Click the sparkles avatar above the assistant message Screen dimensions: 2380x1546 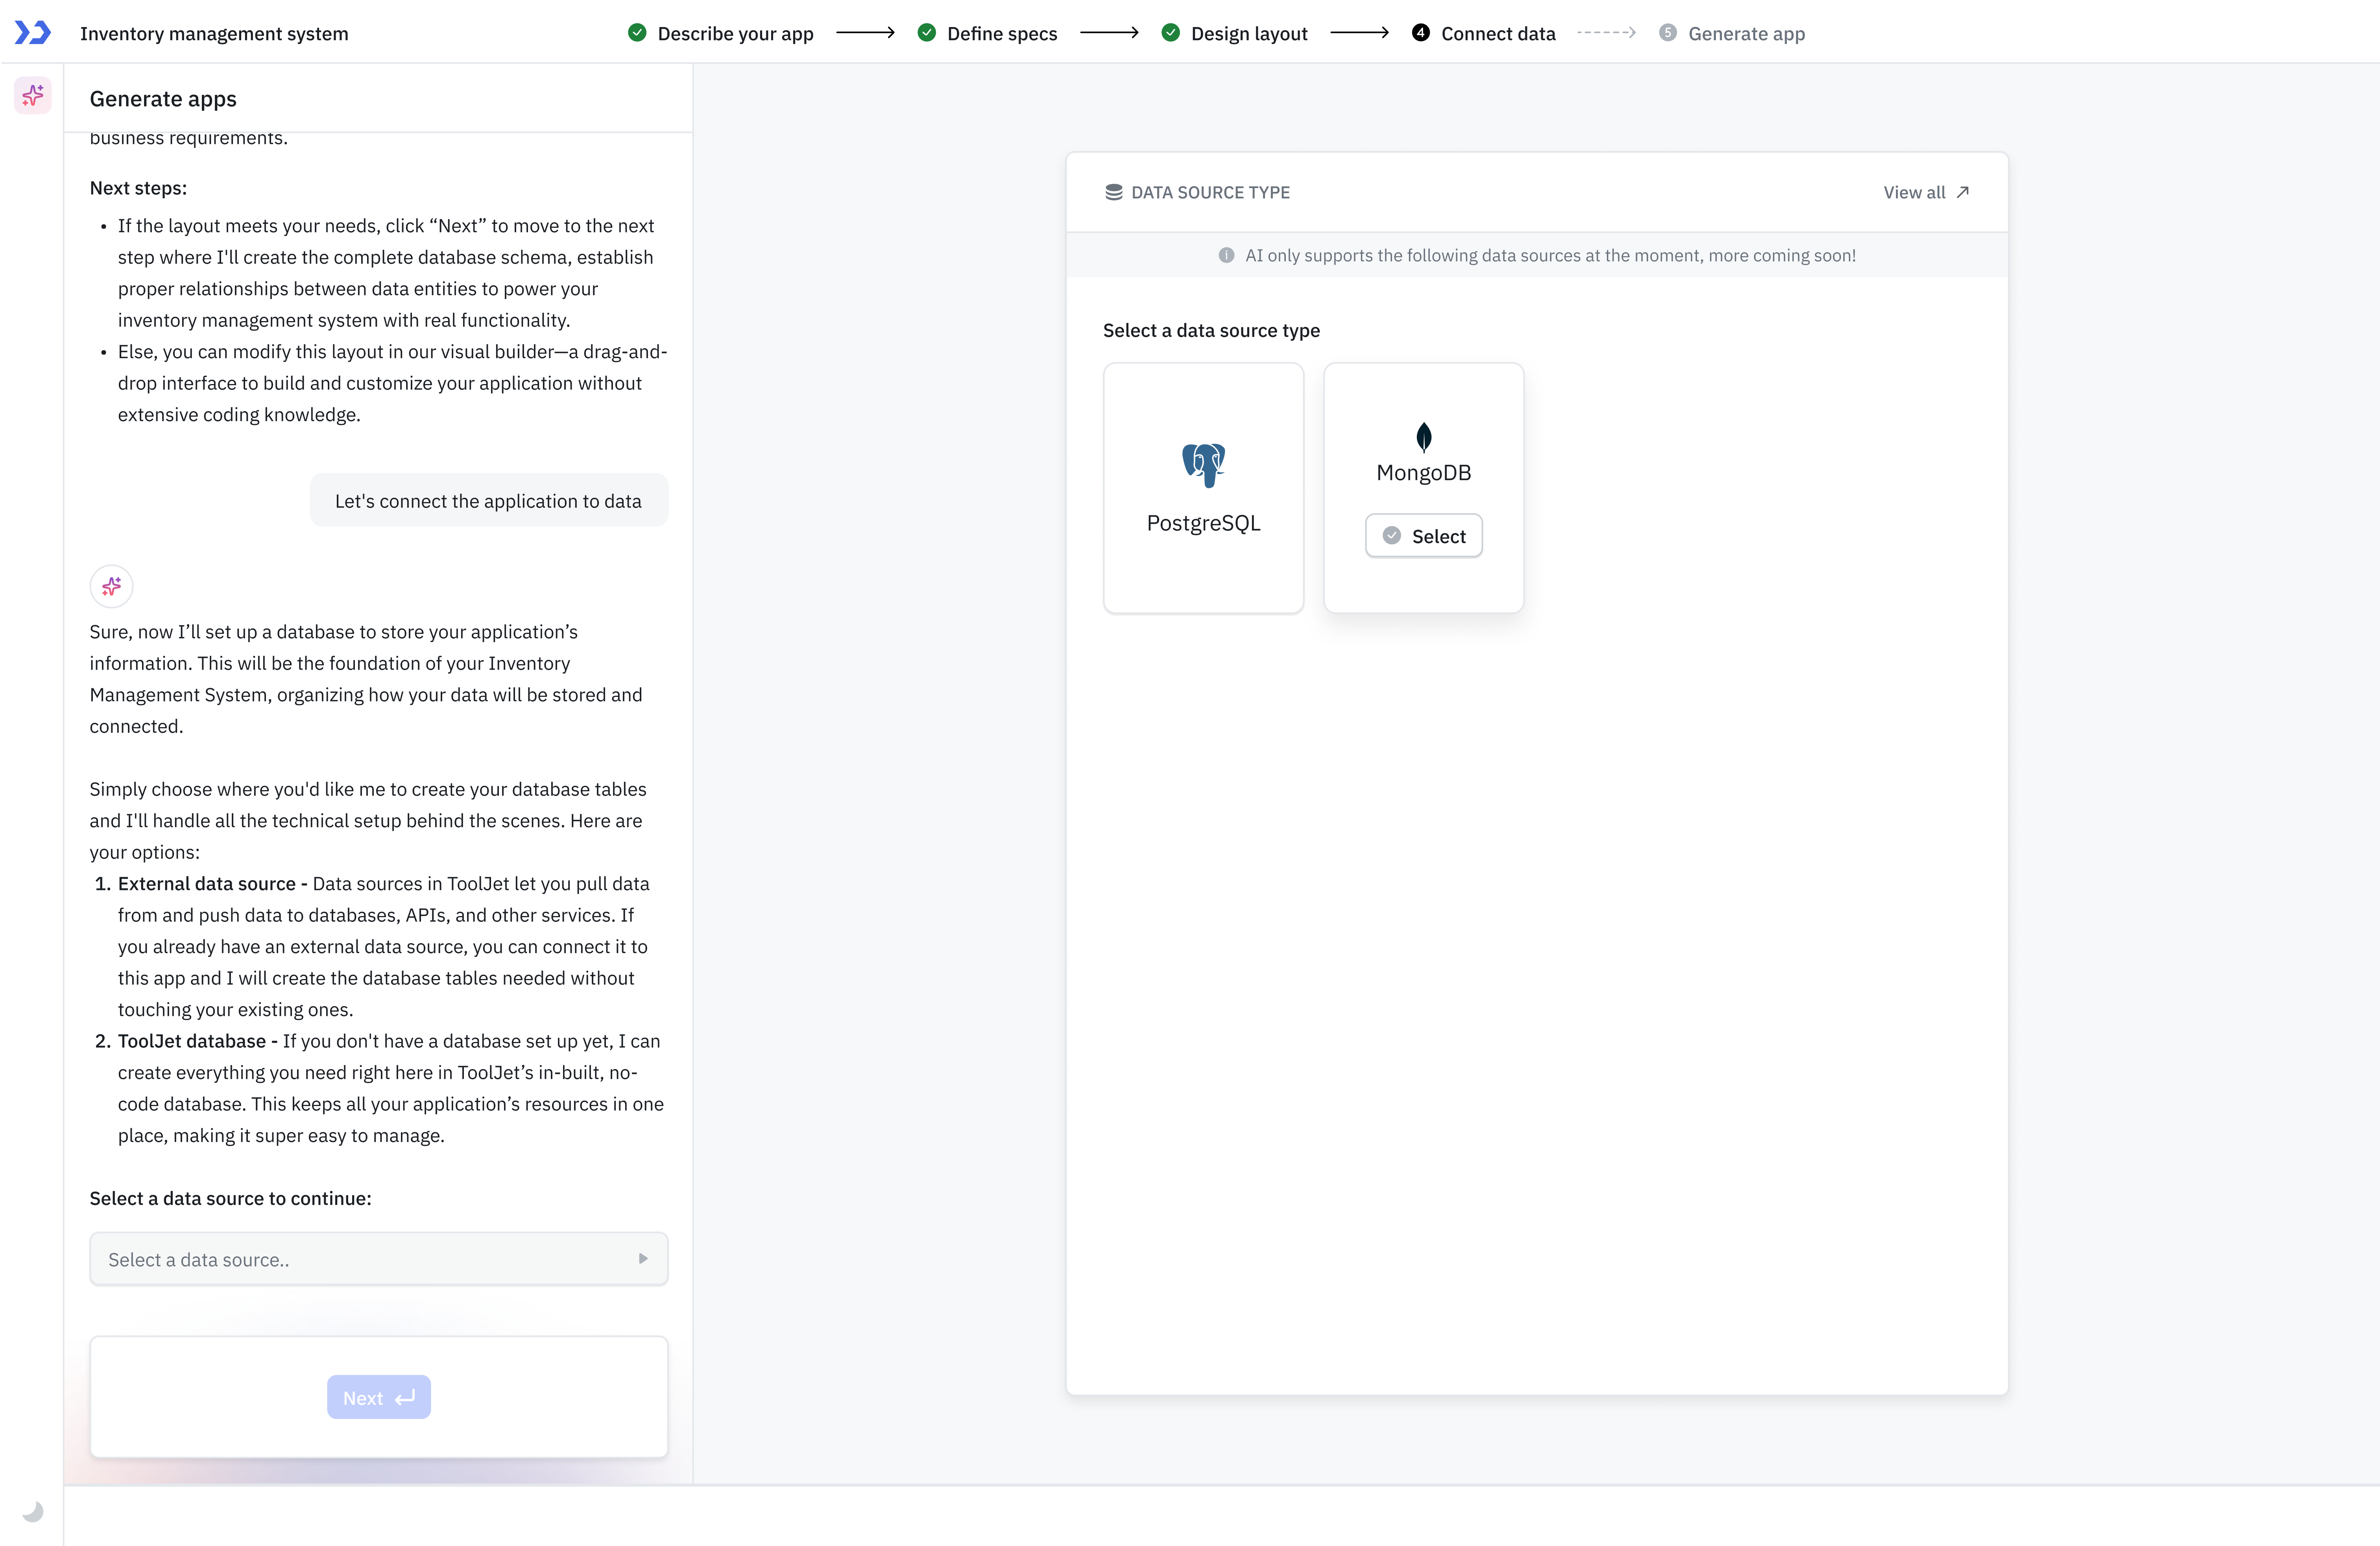click(x=111, y=586)
